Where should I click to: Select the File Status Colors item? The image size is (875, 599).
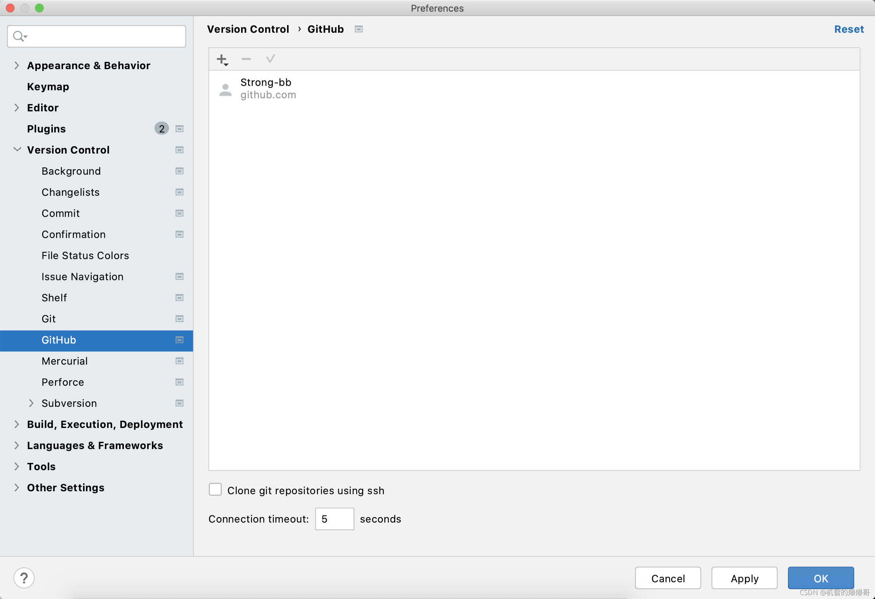tap(85, 255)
